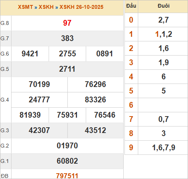This screenshot has width=188, height=179.
Task: Open the XSMT breadcrumb link
Action: 25,7
